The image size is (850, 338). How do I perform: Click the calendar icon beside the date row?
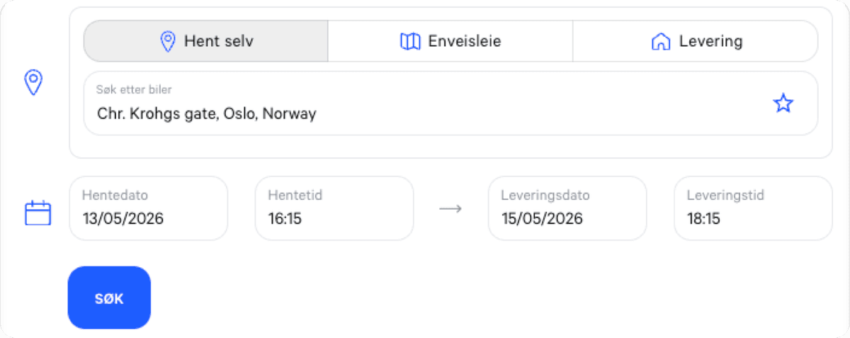point(38,213)
